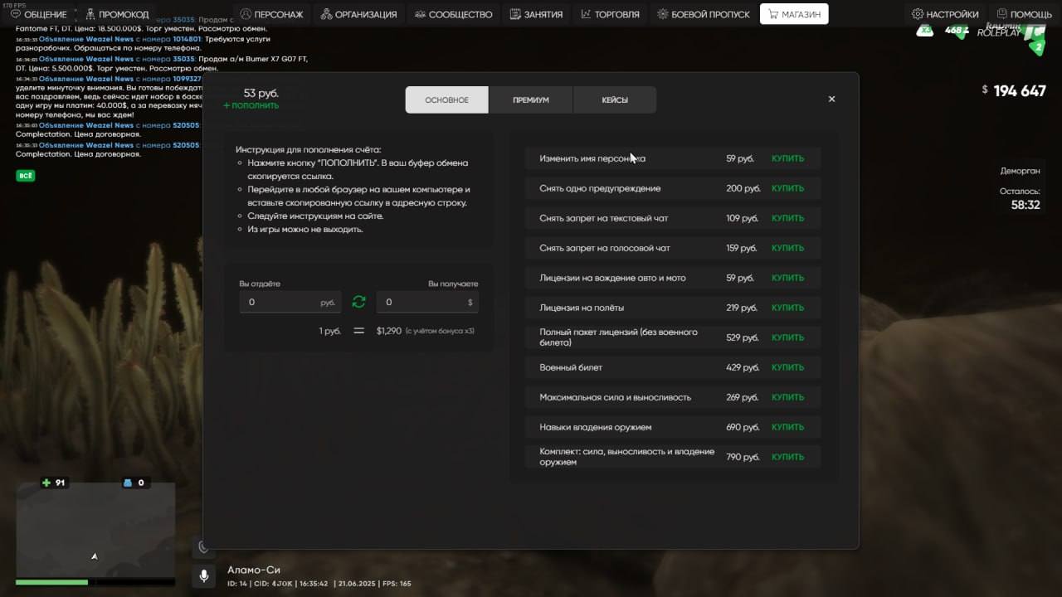Screen dimensions: 1062x597
Task: Switch to the ОСНОВНОЕ tab
Action: point(446,99)
